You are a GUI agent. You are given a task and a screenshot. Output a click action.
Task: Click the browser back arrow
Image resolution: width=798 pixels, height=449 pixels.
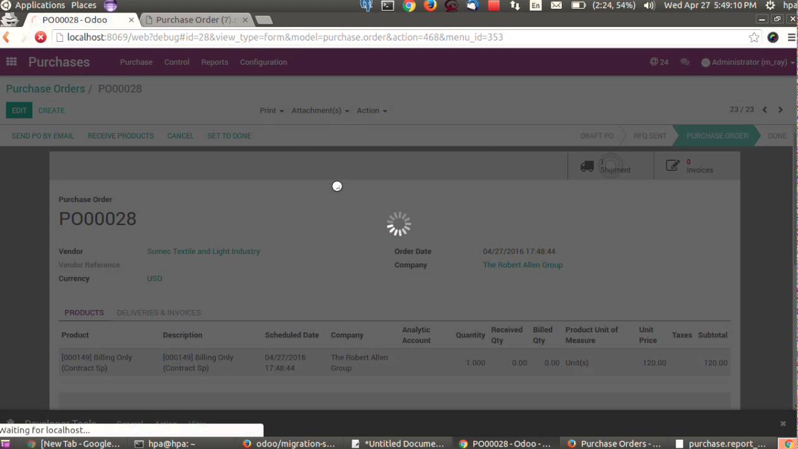pos(6,37)
